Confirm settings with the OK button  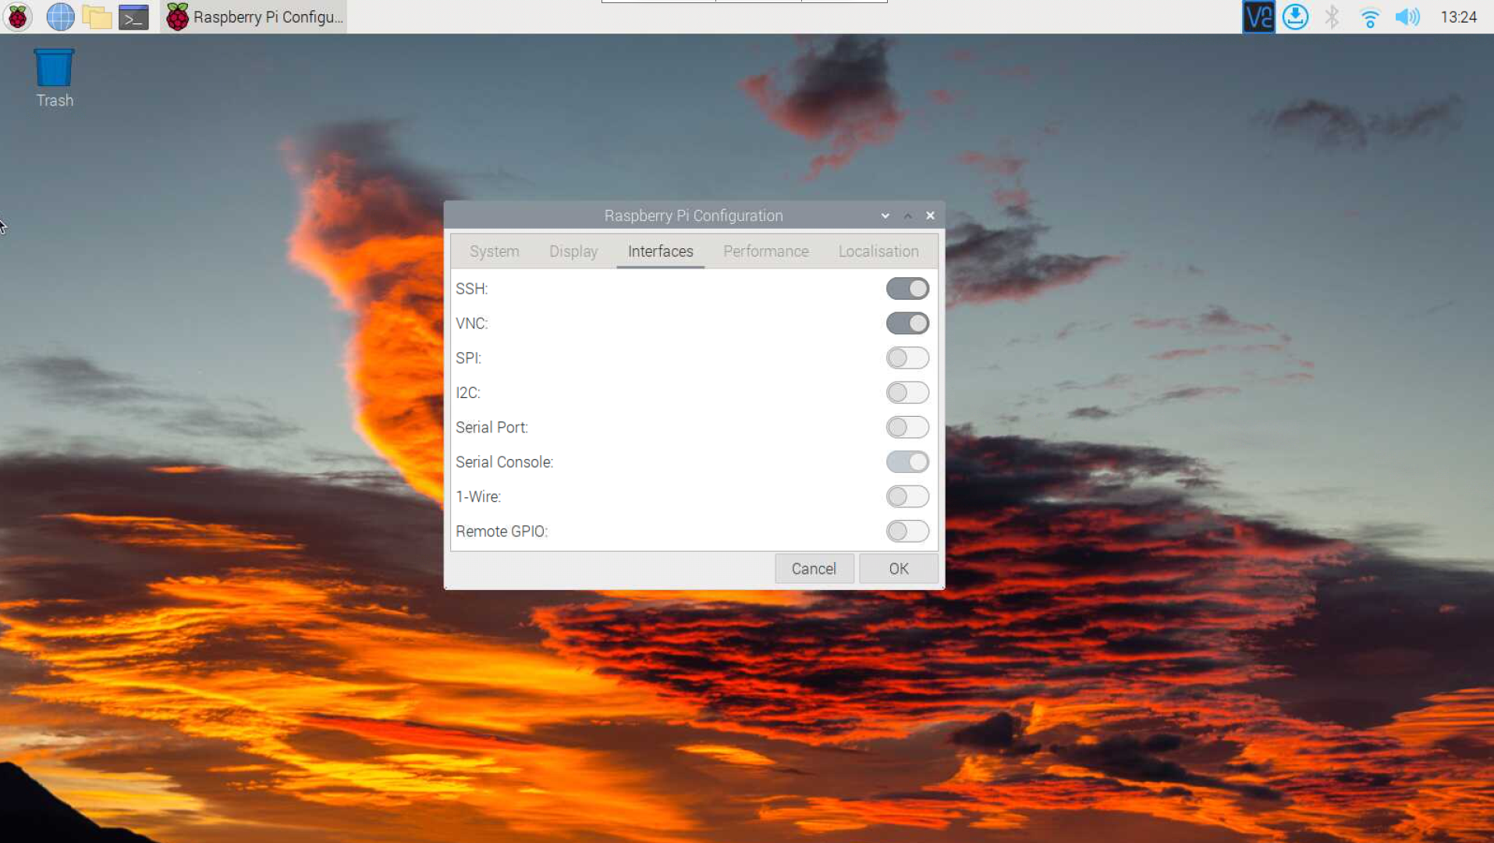tap(899, 569)
